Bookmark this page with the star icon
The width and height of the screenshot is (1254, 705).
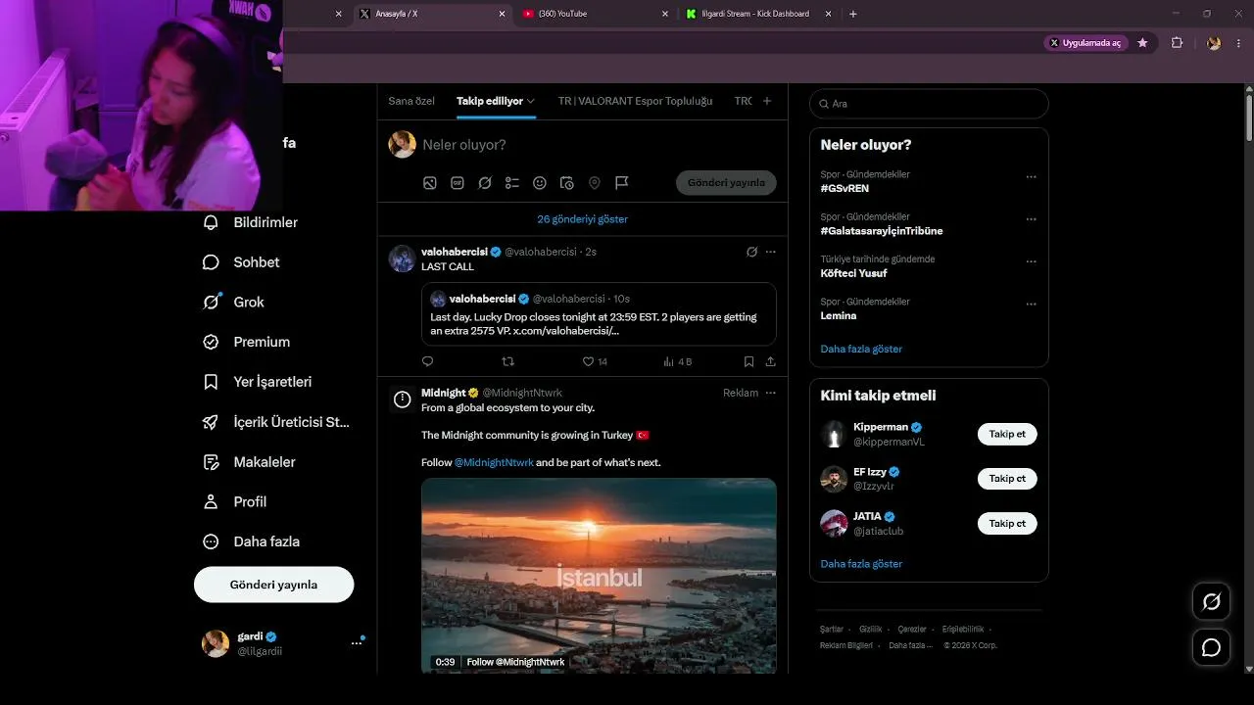coord(1142,43)
